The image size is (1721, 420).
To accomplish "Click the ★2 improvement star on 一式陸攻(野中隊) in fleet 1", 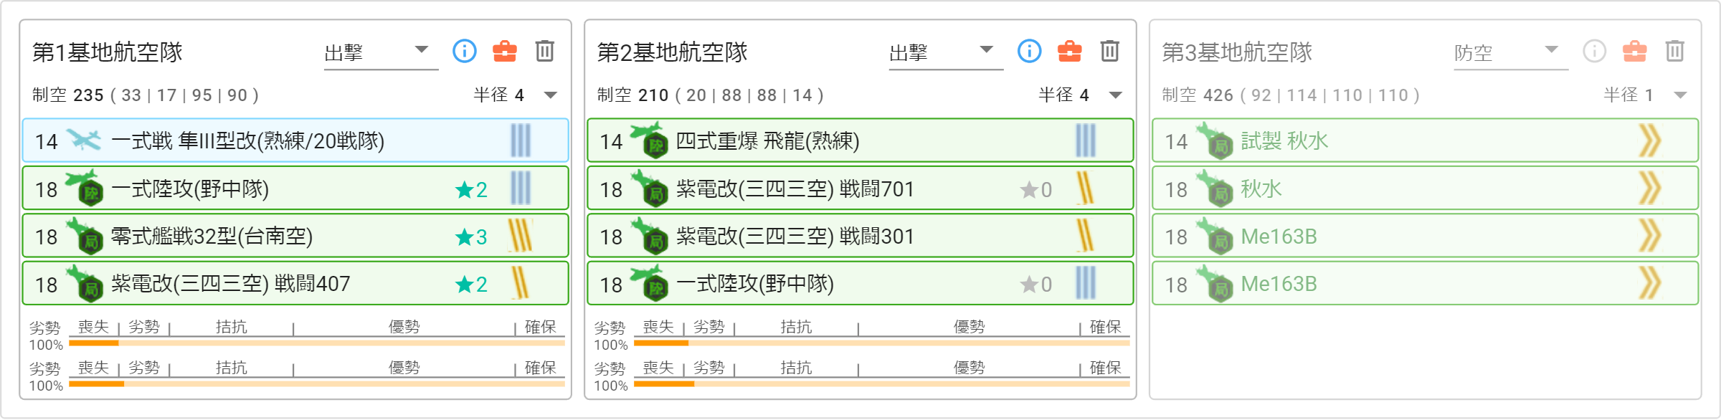I will pyautogui.click(x=471, y=189).
